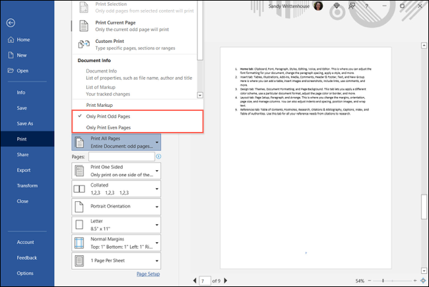
Task: Open the Export tab in the sidebar
Action: click(24, 170)
